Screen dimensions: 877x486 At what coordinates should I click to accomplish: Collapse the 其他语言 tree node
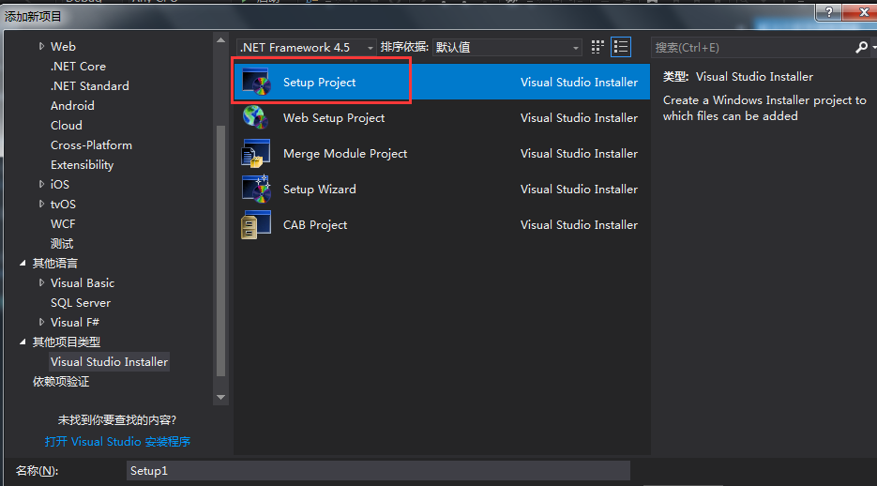pos(23,263)
